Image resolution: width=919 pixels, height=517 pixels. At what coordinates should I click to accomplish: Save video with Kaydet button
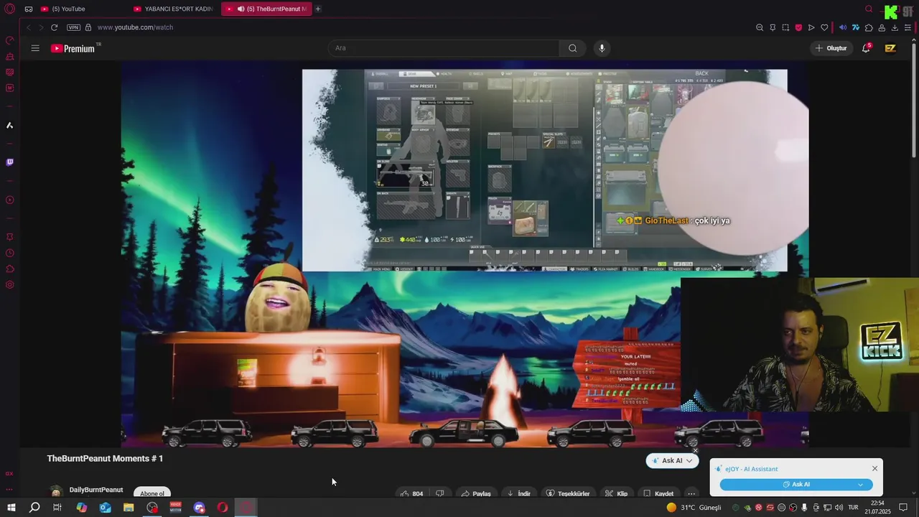tap(658, 493)
